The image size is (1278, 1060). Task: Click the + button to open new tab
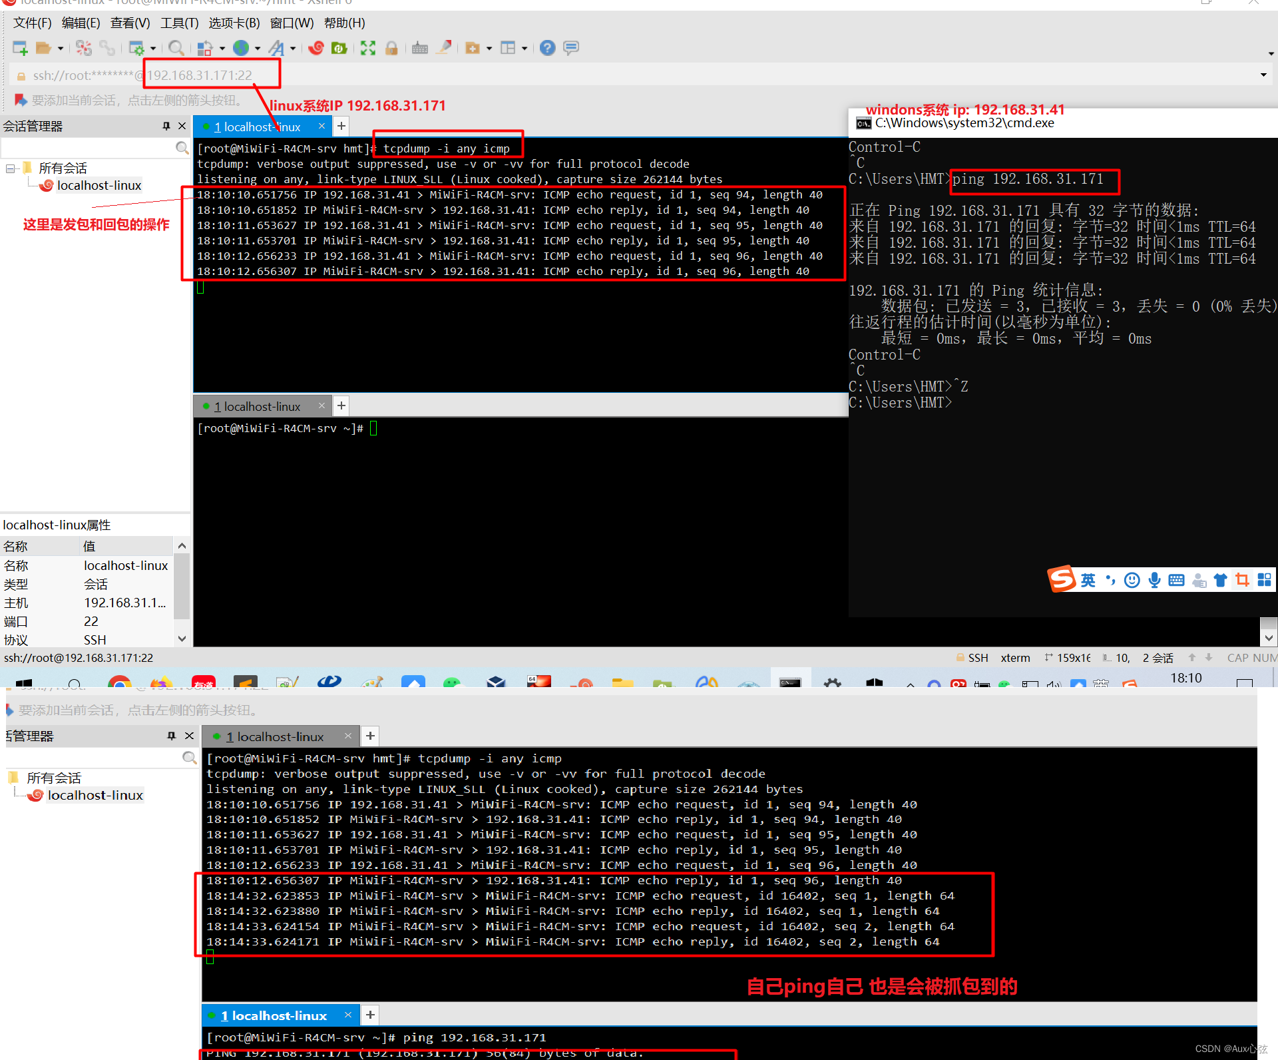(341, 126)
